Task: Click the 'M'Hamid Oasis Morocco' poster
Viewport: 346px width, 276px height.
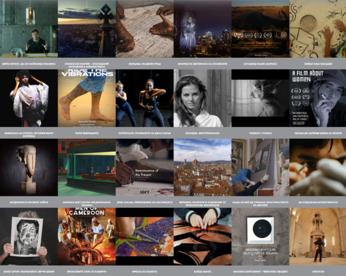Action: pos(260,29)
